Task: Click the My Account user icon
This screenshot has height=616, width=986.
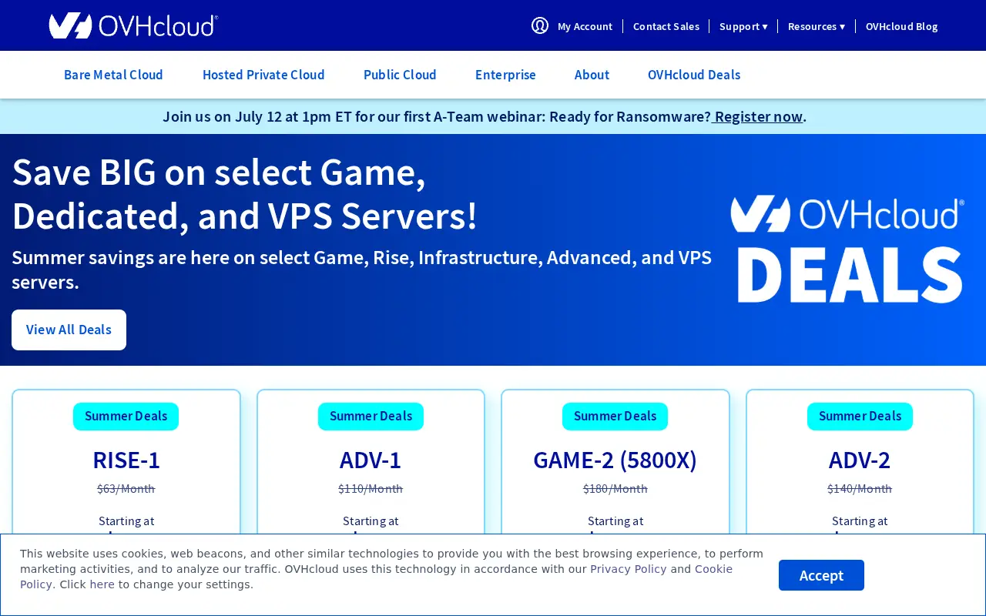Action: click(540, 25)
